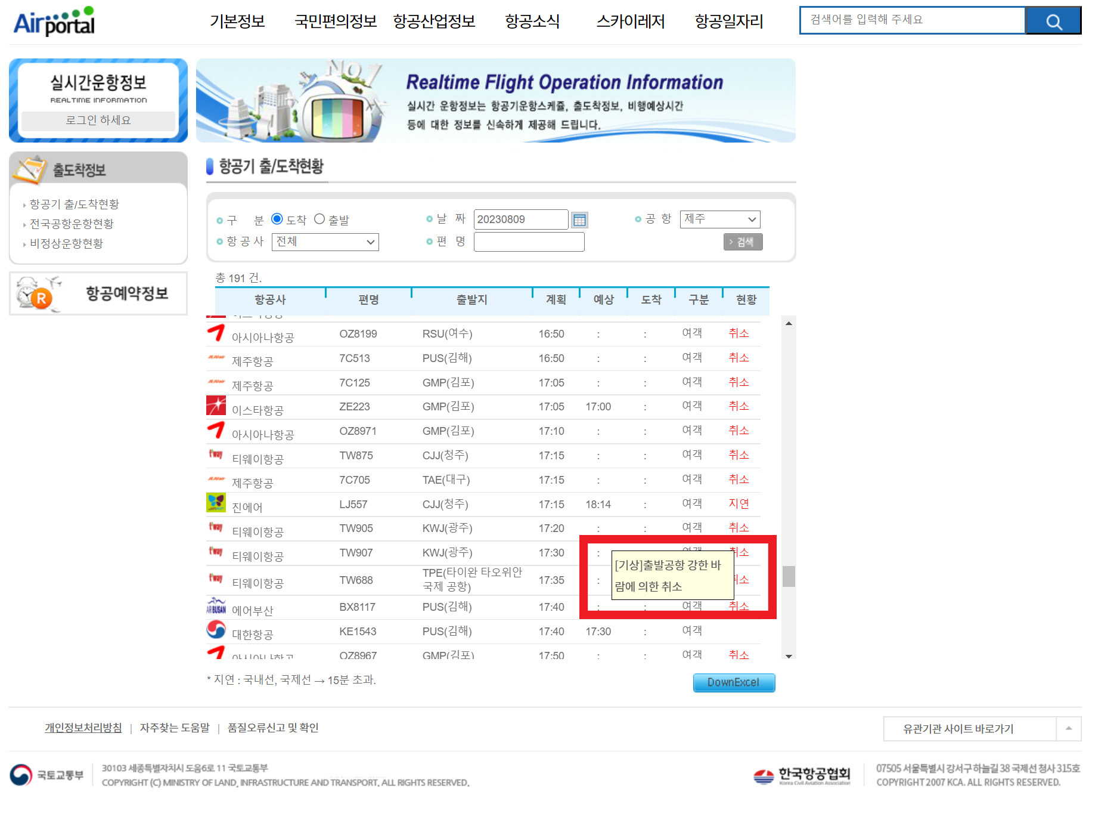Open the 항공산업정보 menu
Viewport: 1117px width, 835px height.
pos(434,21)
